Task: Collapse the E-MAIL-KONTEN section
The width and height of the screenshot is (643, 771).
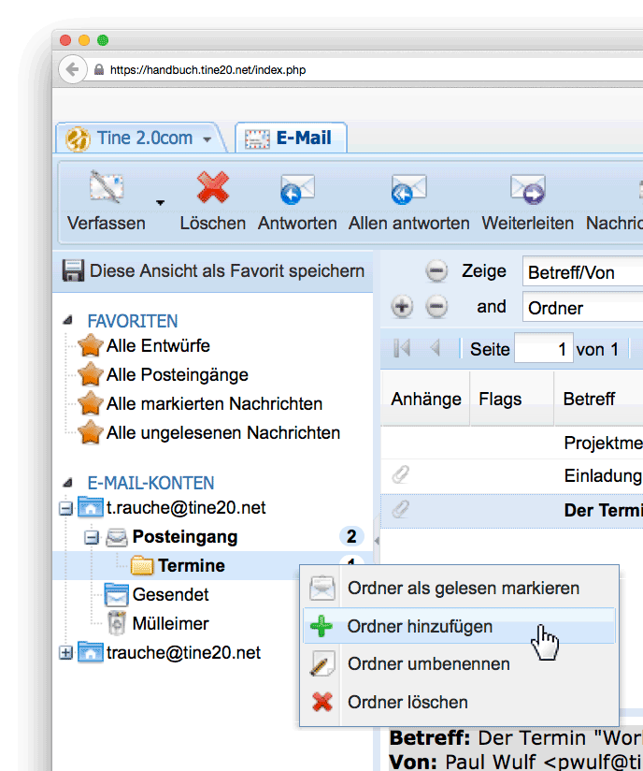Action: tap(68, 483)
